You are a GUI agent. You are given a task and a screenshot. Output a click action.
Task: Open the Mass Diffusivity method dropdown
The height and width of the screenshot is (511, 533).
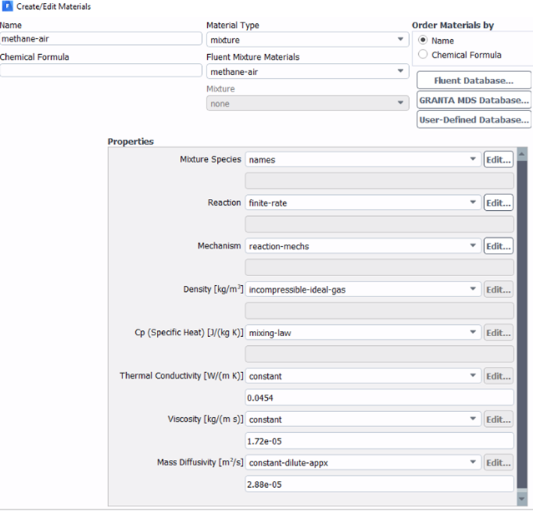363,462
